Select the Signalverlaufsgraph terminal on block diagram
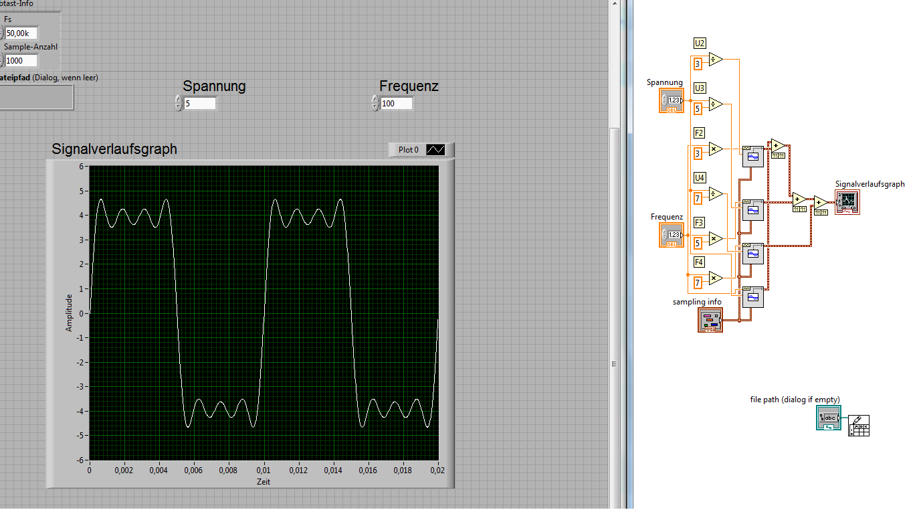 [847, 201]
